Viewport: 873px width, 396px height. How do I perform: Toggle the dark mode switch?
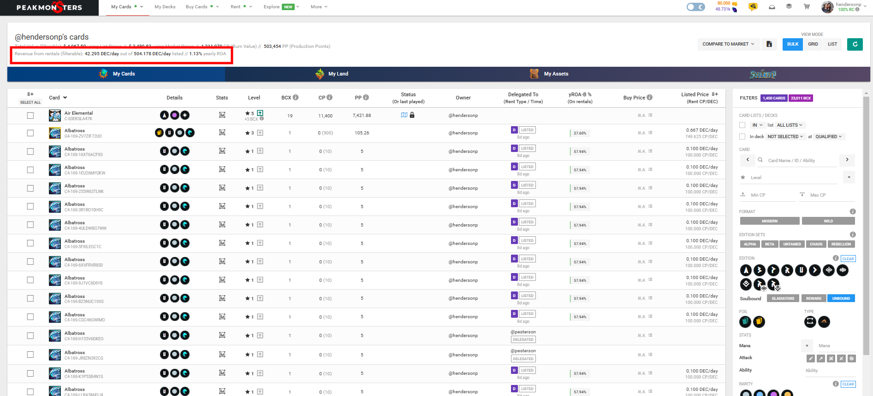point(695,7)
